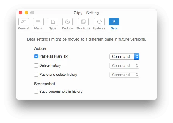Viewport: 173px width, 123px height.
Task: Open the Shortcuts command-key icon
Action: (83, 22)
